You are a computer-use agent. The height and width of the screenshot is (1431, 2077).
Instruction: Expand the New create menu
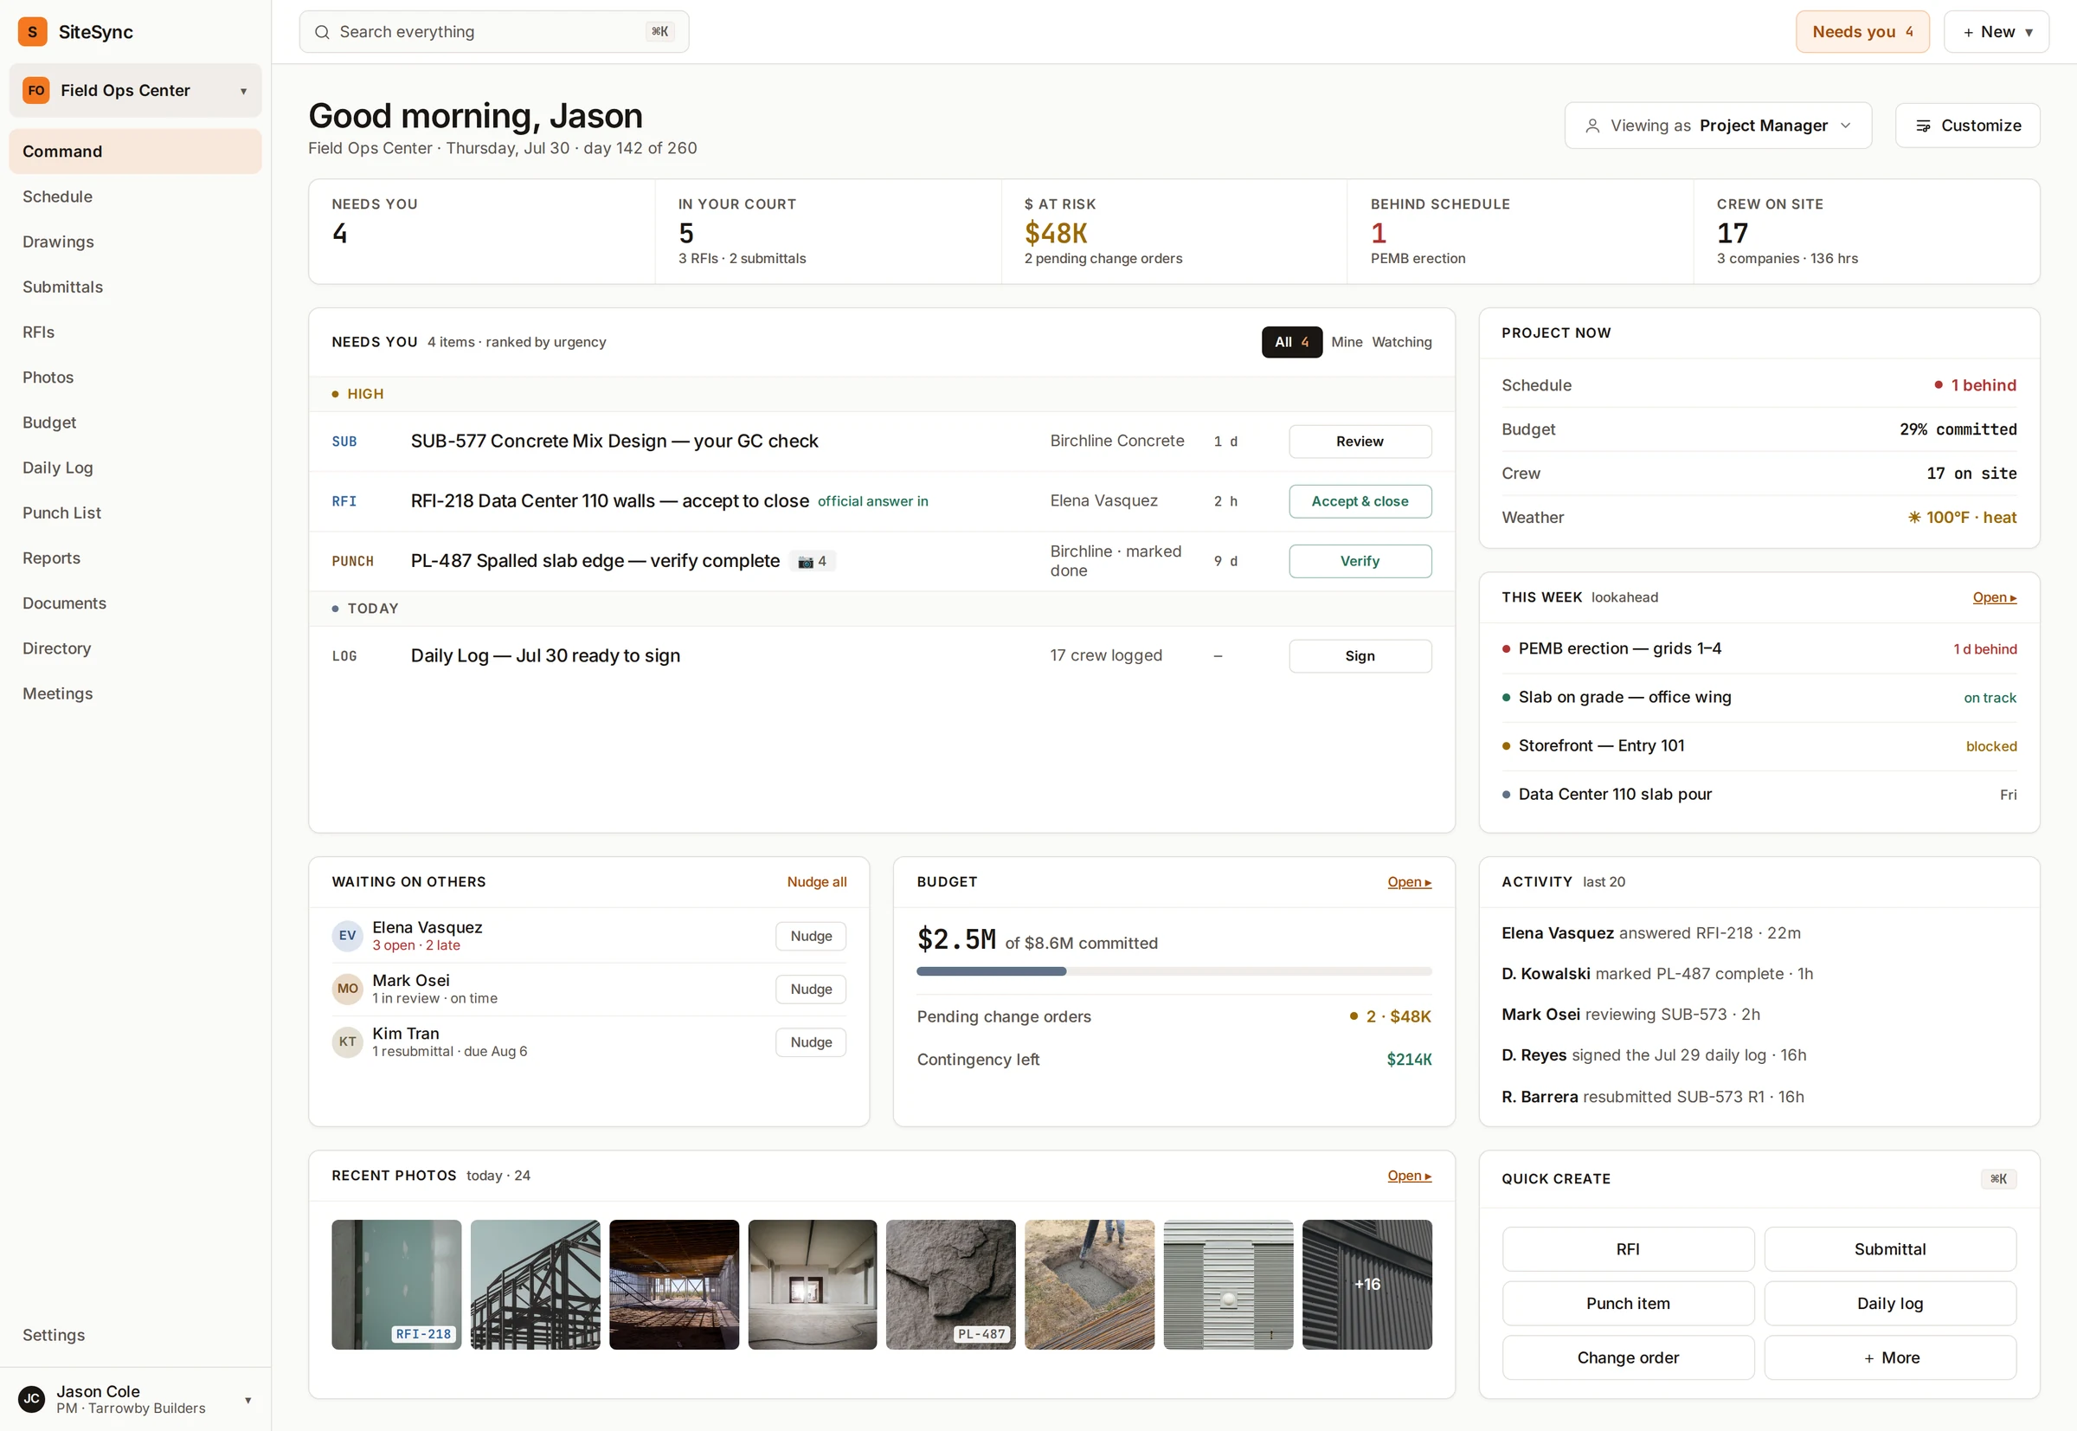click(x=1996, y=32)
